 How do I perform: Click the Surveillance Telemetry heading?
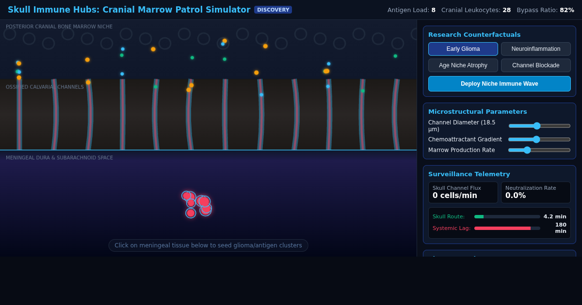tap(469, 174)
